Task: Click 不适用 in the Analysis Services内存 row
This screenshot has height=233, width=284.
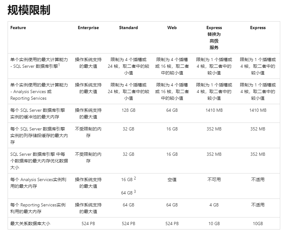Action: [x=258, y=179]
